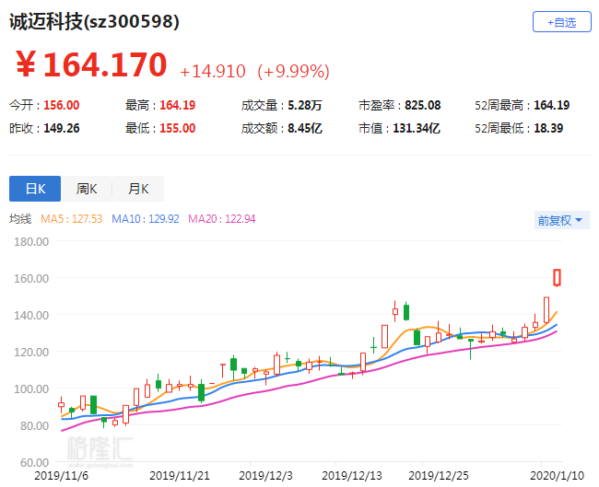Click daily low value 155.00
The image size is (599, 487).
[x=178, y=128]
